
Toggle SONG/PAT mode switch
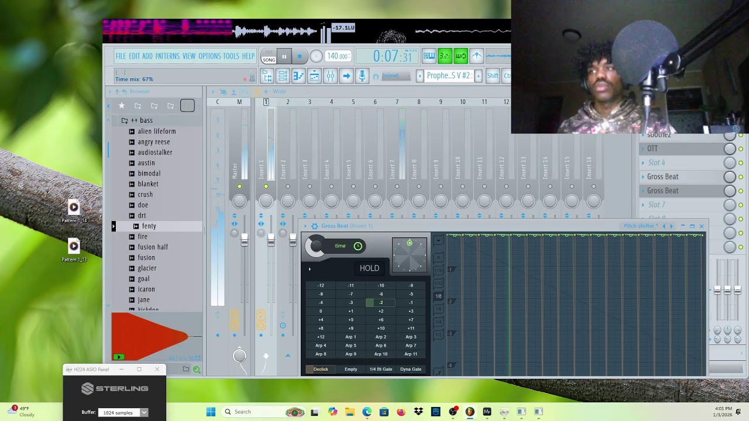269,57
